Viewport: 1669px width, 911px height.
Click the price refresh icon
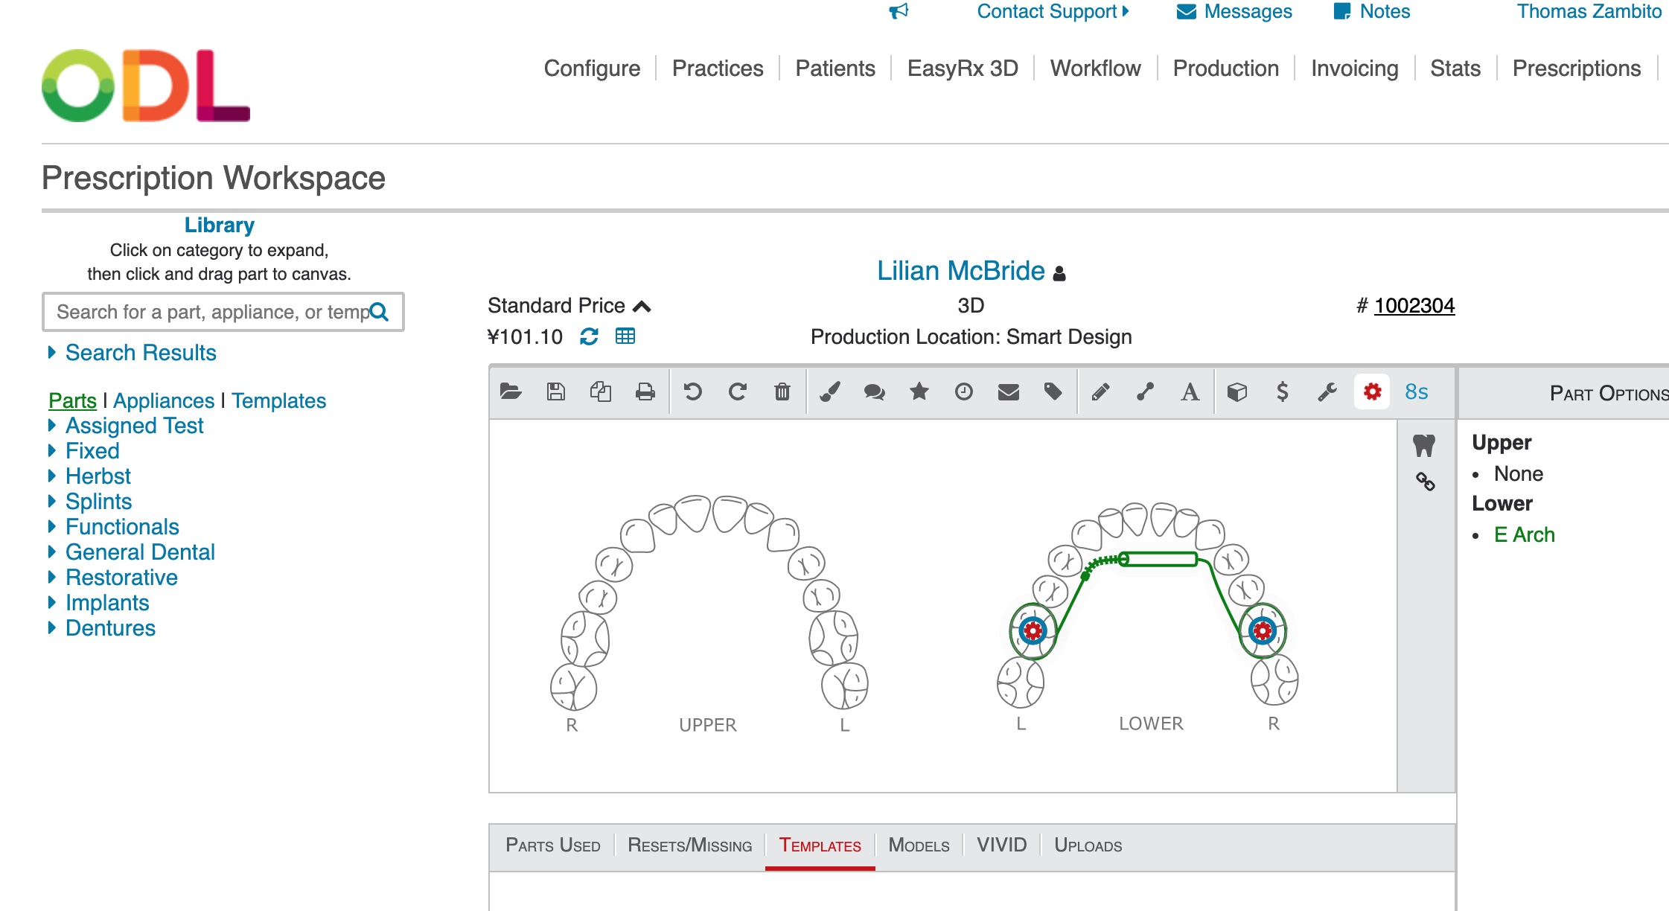[x=589, y=336]
